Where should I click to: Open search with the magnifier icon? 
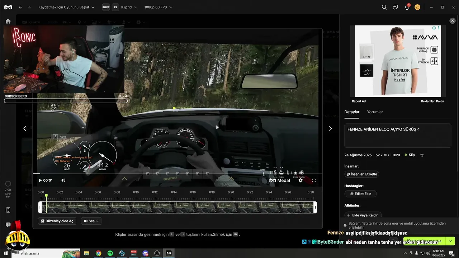[384, 7]
